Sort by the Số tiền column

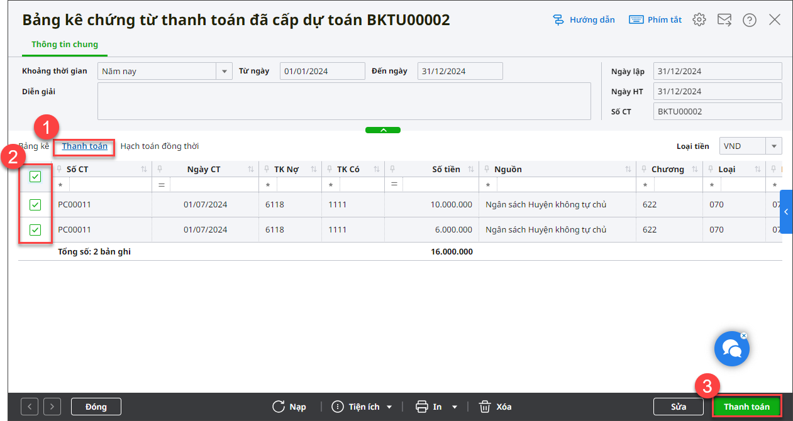(x=471, y=170)
